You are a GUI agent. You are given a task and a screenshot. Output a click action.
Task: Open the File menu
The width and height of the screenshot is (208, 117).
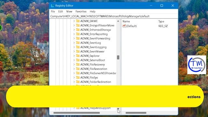53,12
